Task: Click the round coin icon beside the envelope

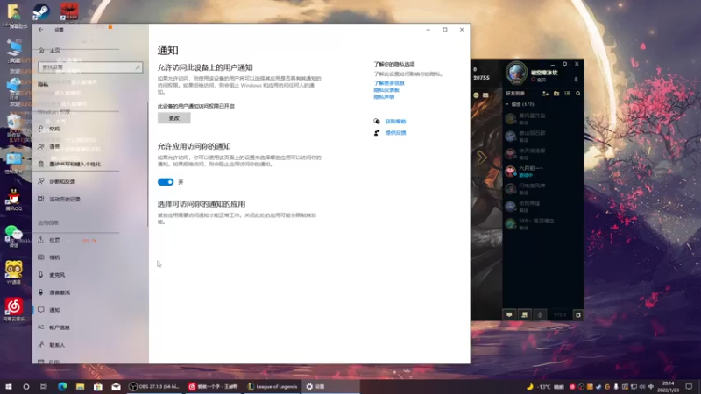Action: click(476, 95)
